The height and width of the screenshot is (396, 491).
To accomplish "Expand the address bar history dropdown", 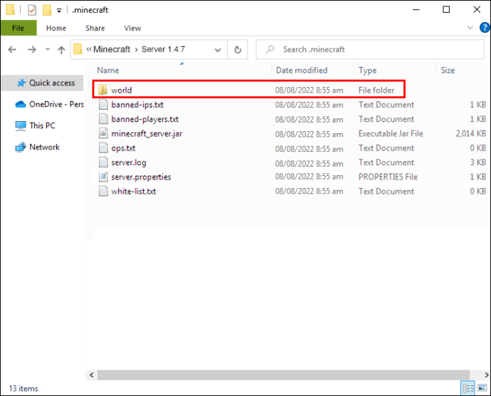I will click(x=218, y=50).
